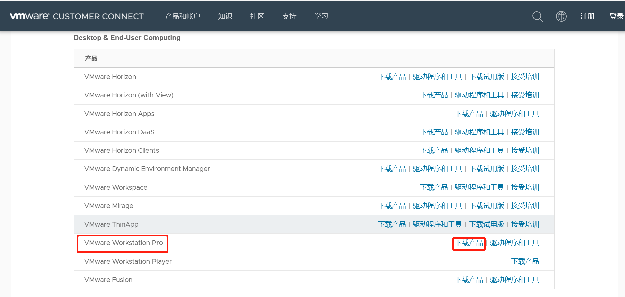This screenshot has height=297, width=625.
Task: Click Desktop & End-User Computing heading
Action: tap(127, 38)
